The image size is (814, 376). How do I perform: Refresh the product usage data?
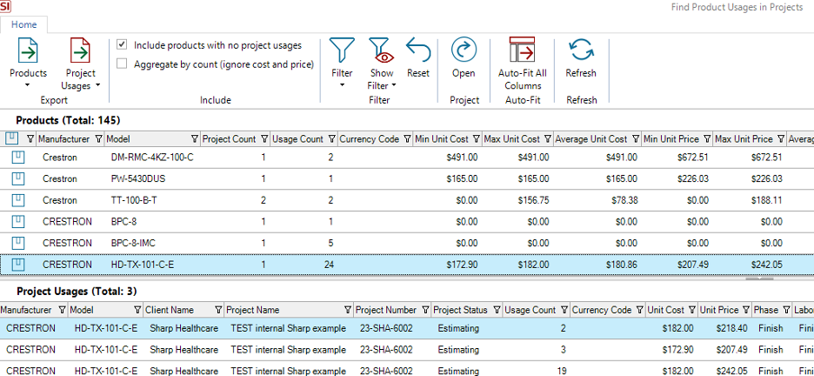[581, 50]
